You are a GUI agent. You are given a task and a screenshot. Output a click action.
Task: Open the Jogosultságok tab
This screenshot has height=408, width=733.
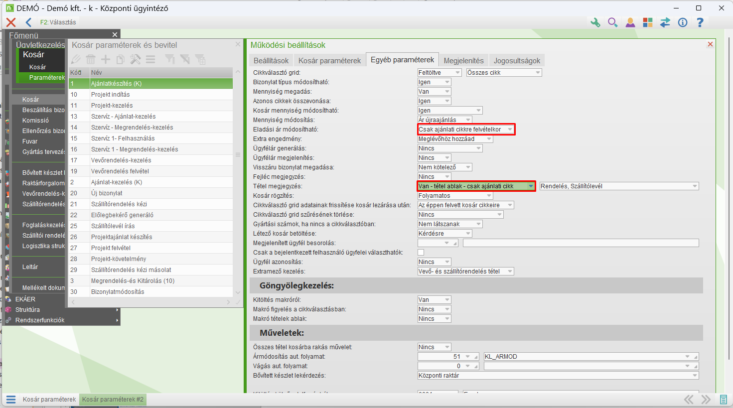(x=517, y=60)
